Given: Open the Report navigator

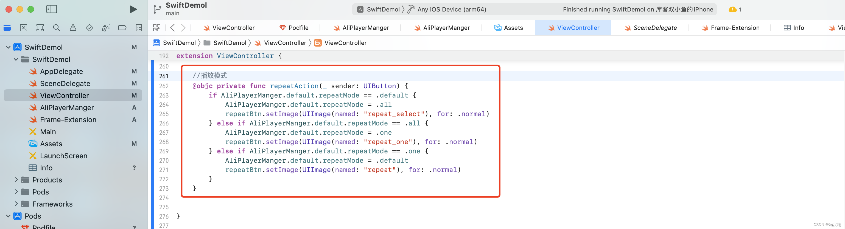Looking at the screenshot, I should (139, 28).
